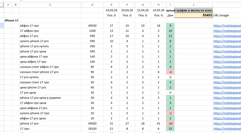Click date cell 20.04,26
Screen dimensions: 241x133
pyautogui.click(x=127, y=10)
